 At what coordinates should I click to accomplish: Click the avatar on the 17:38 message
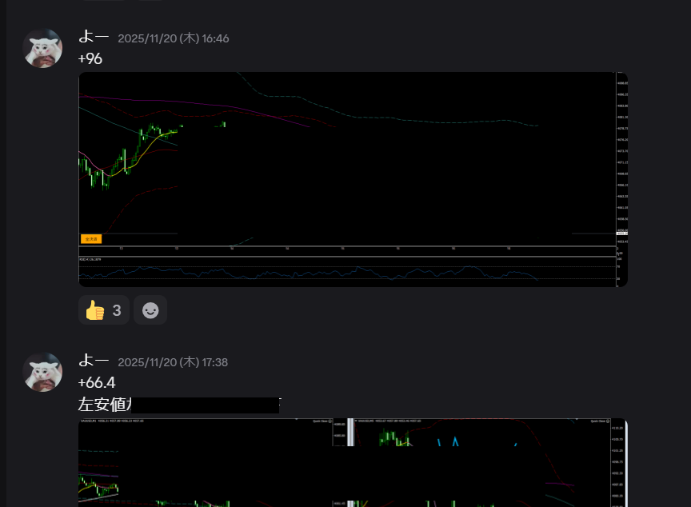42,372
